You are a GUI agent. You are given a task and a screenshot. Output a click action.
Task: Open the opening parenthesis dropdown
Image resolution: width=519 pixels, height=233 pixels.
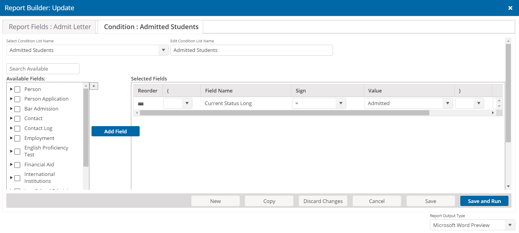178,103
